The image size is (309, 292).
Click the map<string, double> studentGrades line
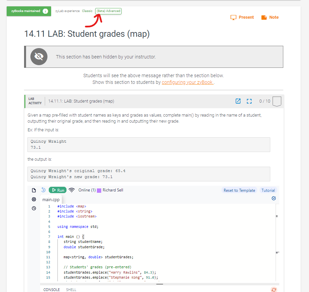click(x=98, y=257)
